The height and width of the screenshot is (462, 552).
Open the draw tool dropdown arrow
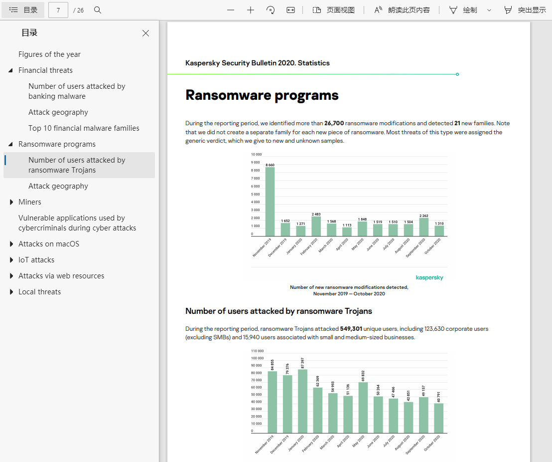(x=489, y=10)
